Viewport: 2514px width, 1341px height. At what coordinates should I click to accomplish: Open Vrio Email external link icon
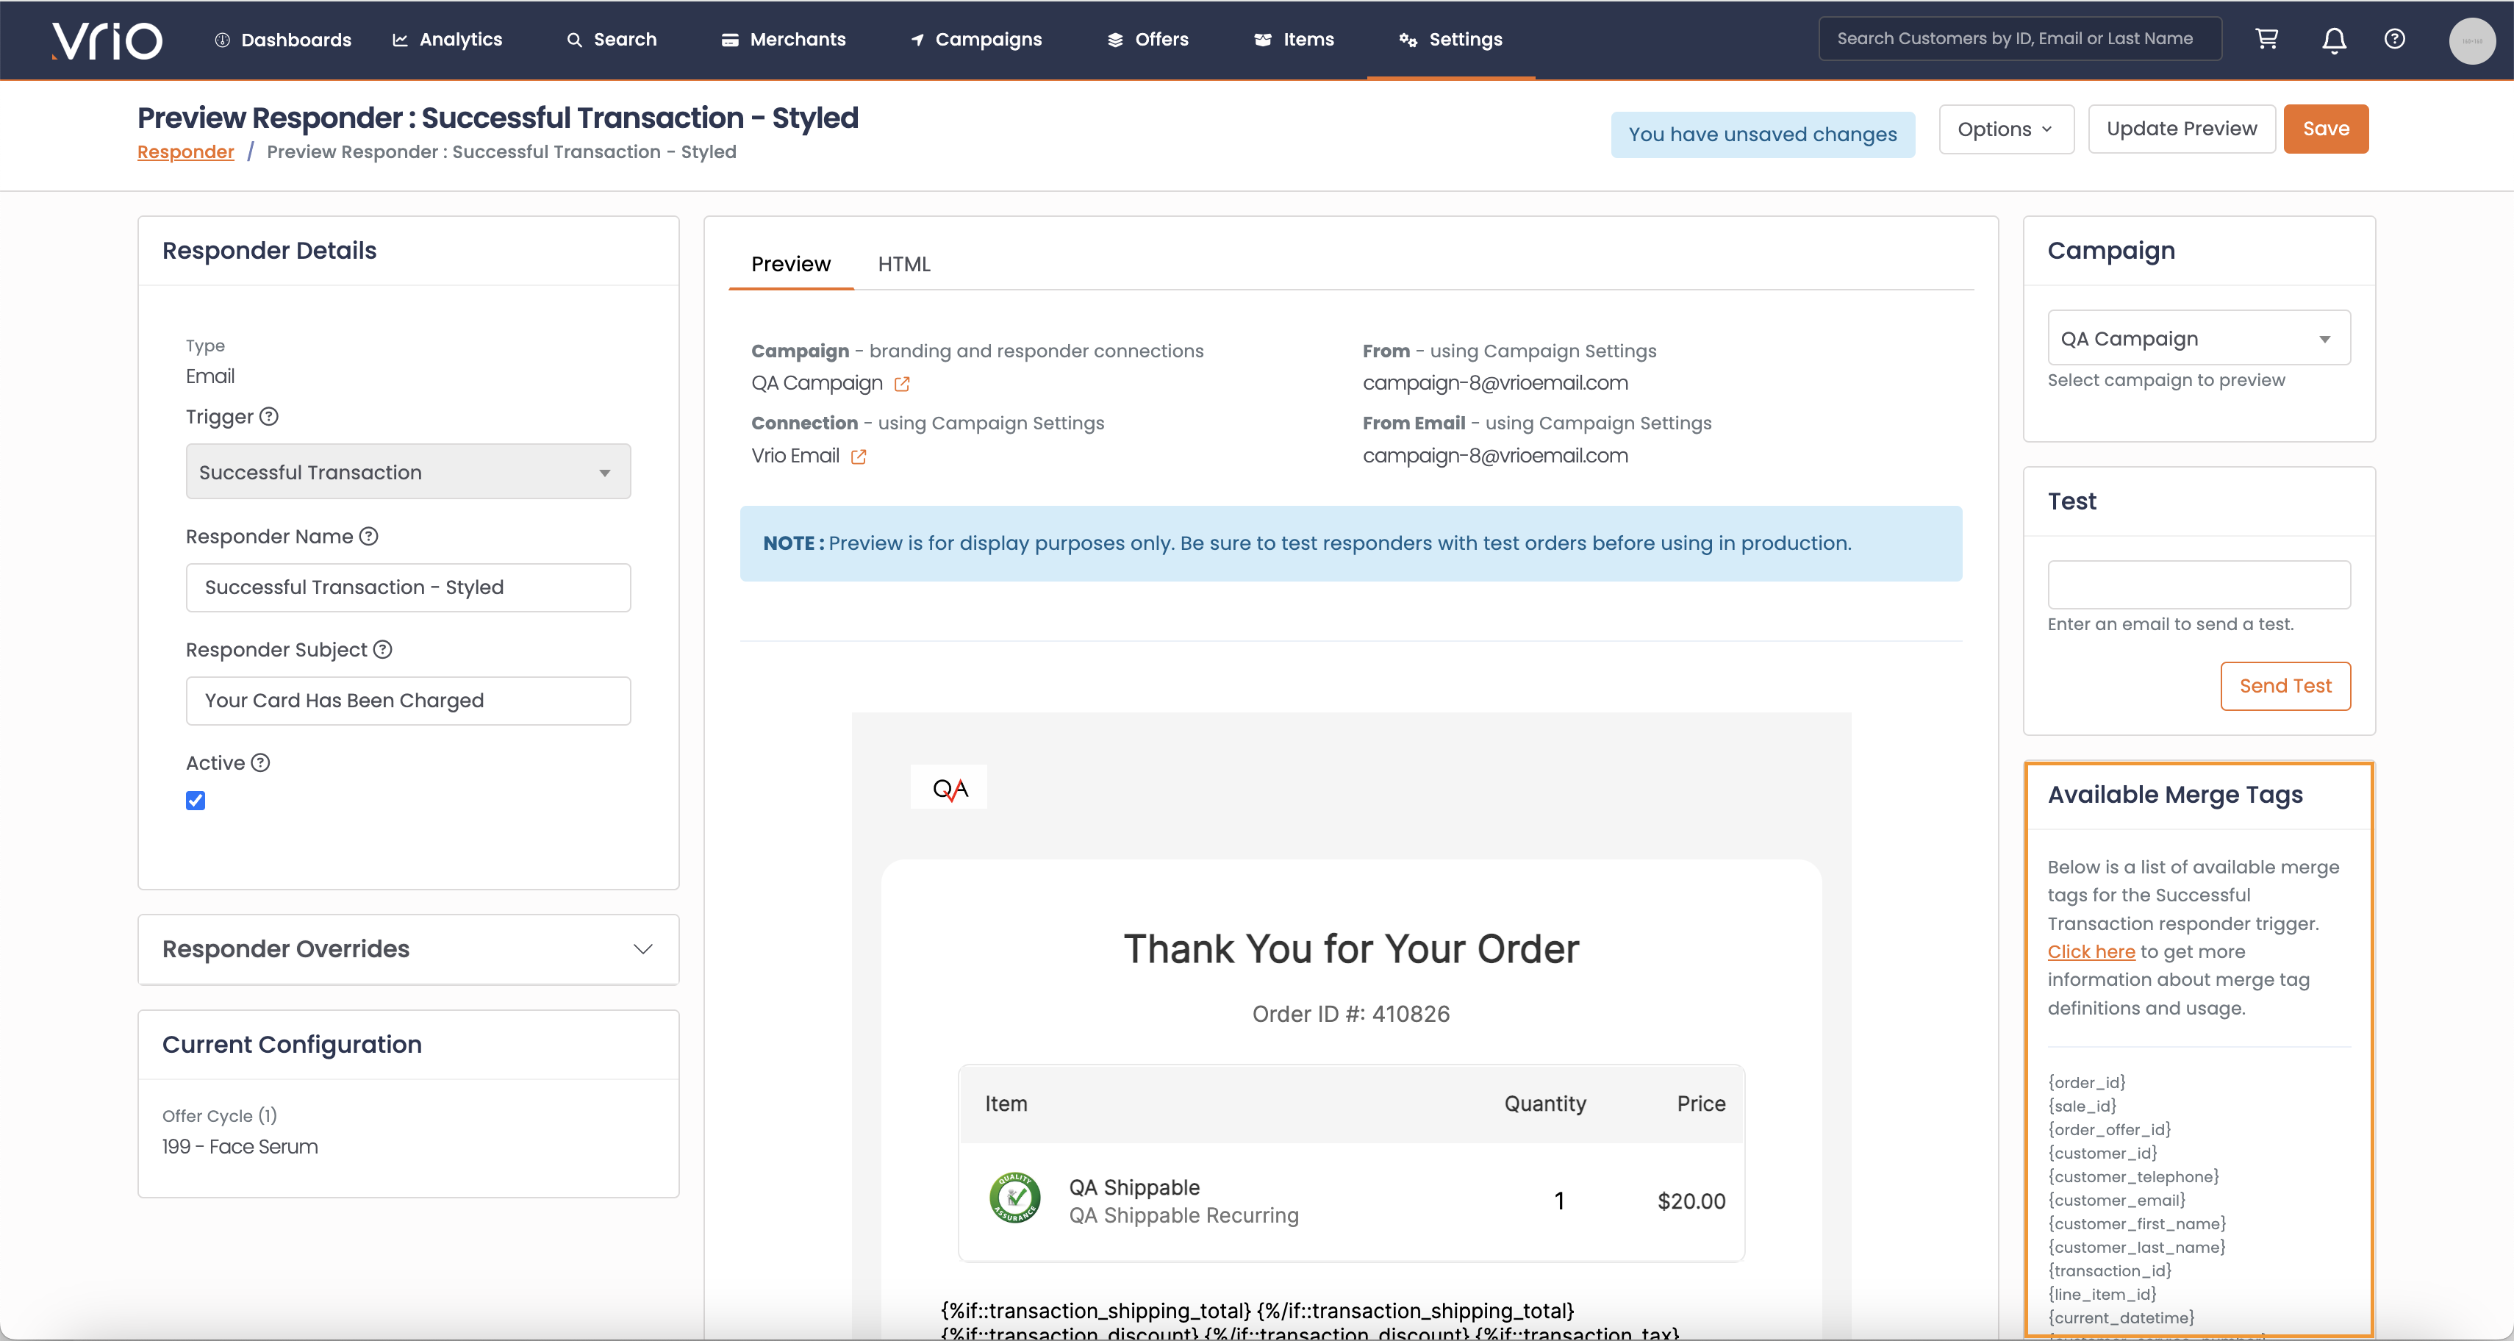point(859,457)
